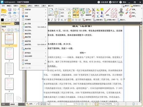The height and width of the screenshot is (107, 143).
Task: Open the 注释(C) menu in menu bar
Action: coord(30,6)
